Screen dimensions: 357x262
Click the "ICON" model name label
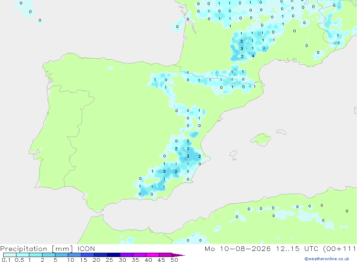pos(86,248)
